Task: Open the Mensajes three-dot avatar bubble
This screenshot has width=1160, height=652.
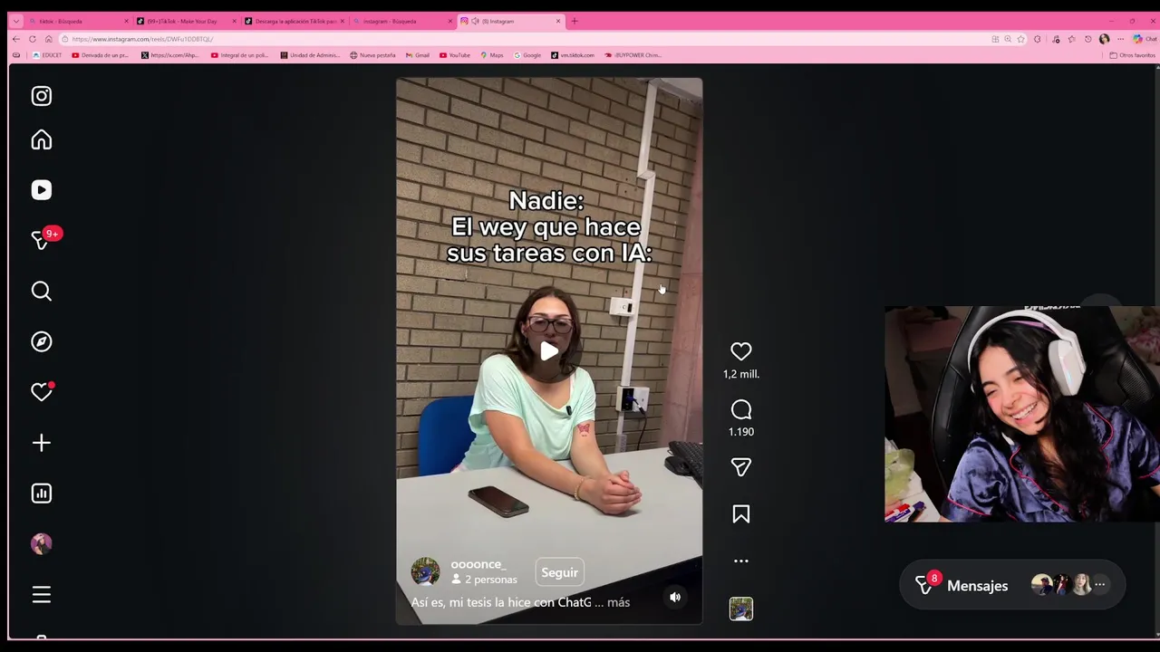Action: coord(1099,585)
